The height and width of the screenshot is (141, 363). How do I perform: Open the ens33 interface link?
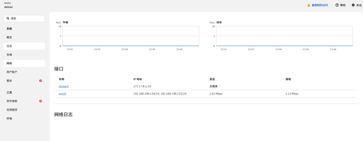[x=63, y=94]
